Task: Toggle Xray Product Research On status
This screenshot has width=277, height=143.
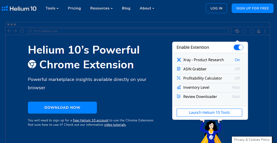Action: pyautogui.click(x=237, y=60)
